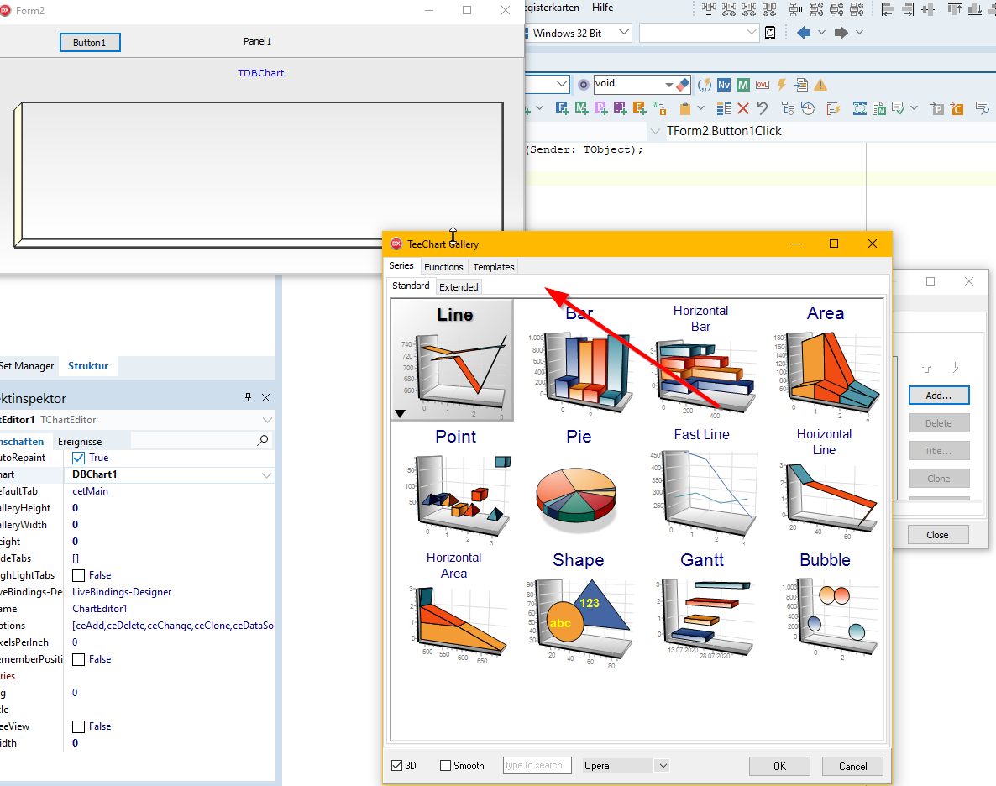This screenshot has height=786, width=996.
Task: Pin the object inspector panel
Action: click(248, 397)
